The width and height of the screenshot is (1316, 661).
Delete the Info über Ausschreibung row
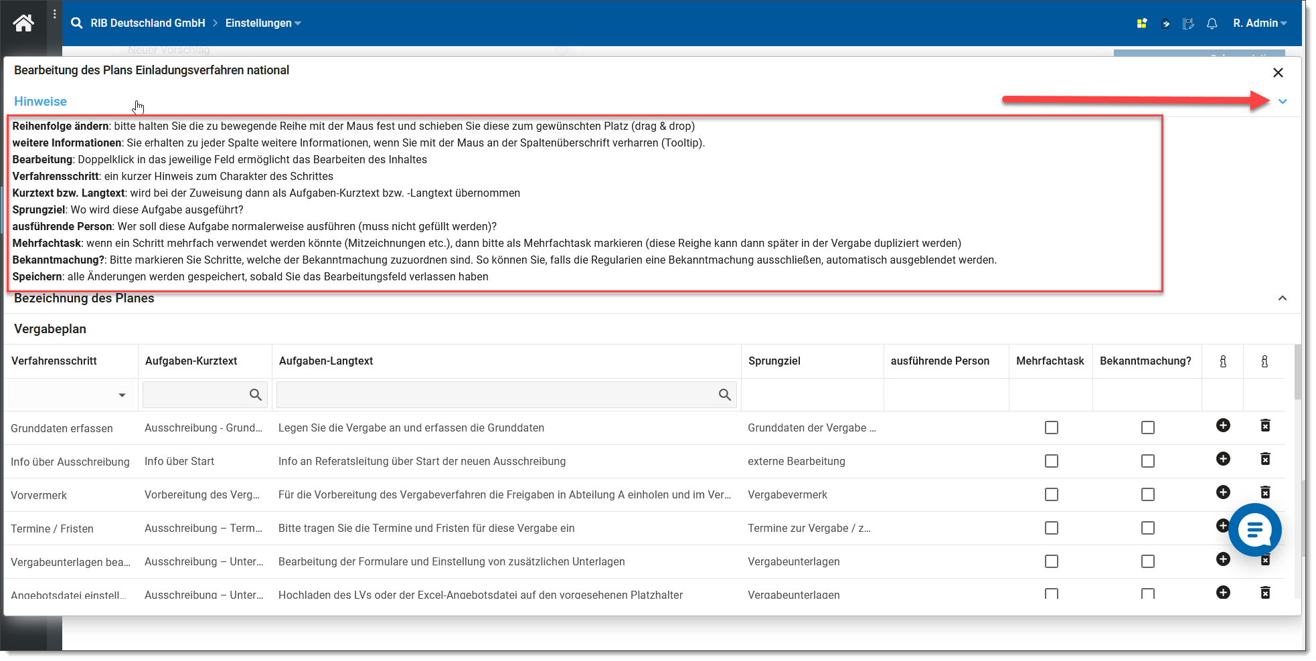tap(1265, 459)
